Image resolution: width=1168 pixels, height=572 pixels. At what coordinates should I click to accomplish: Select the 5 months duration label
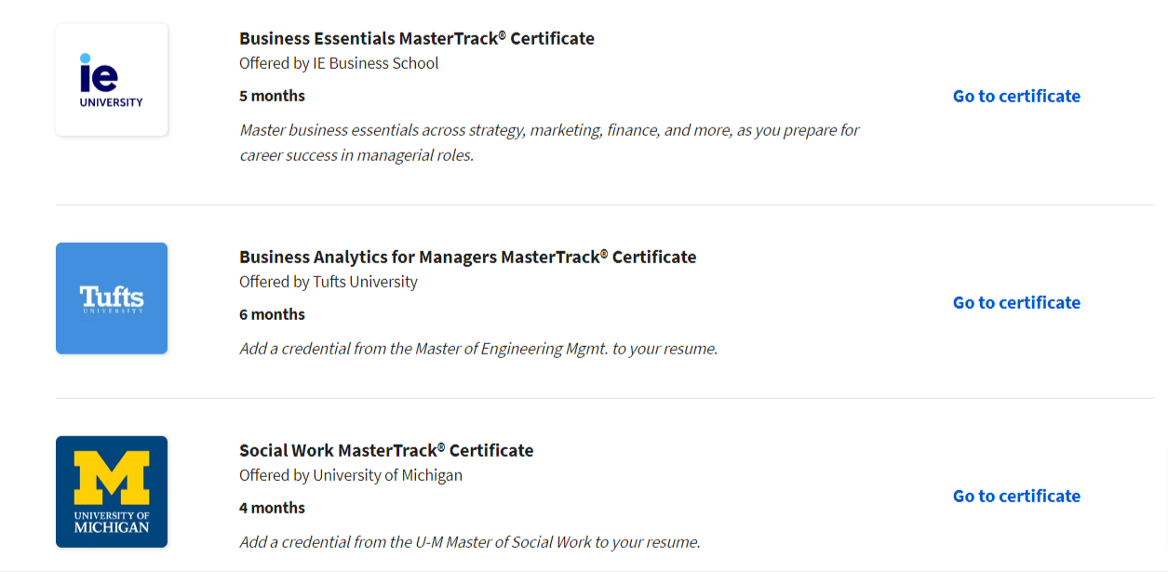[x=270, y=95]
